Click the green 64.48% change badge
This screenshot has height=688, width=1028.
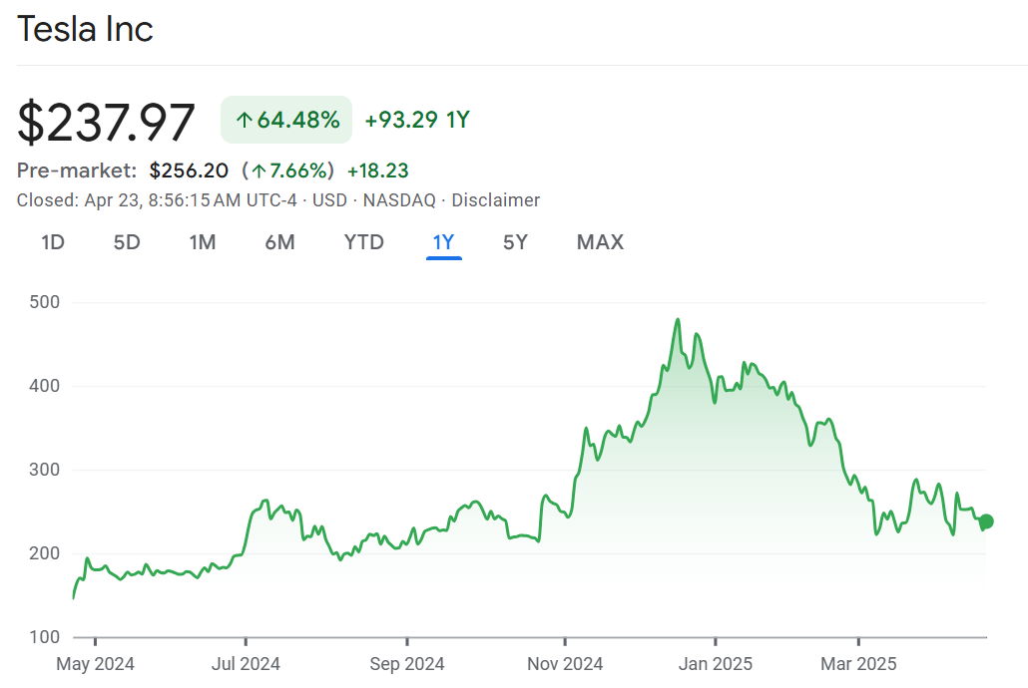click(x=286, y=121)
